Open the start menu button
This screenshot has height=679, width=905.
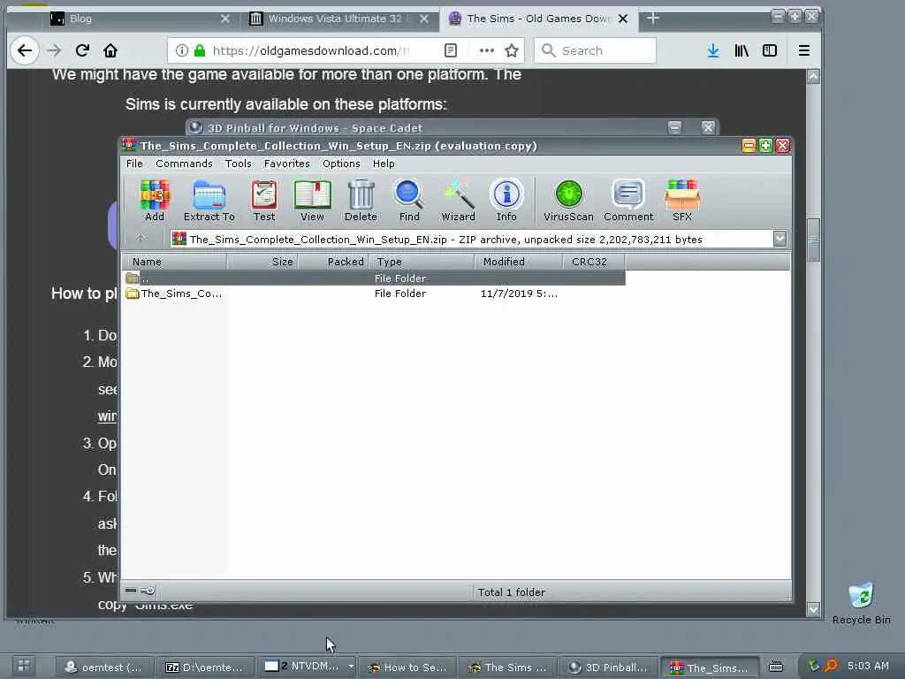(23, 667)
